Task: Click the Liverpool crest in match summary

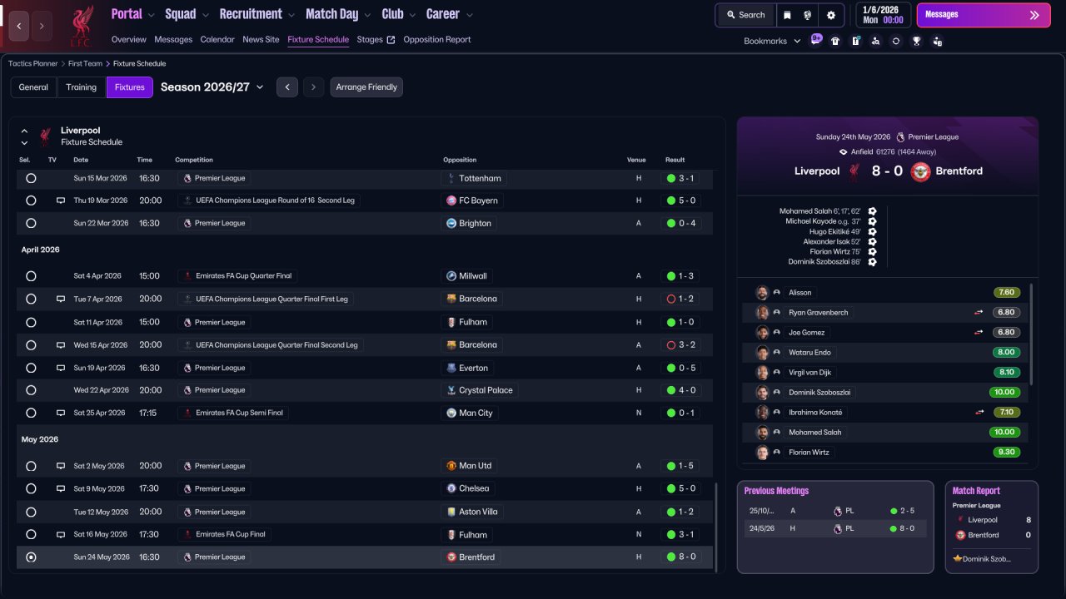Action: click(x=854, y=171)
